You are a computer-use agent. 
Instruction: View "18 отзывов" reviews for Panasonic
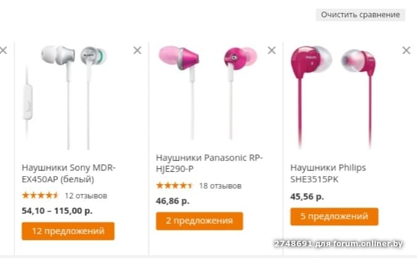[x=220, y=185]
